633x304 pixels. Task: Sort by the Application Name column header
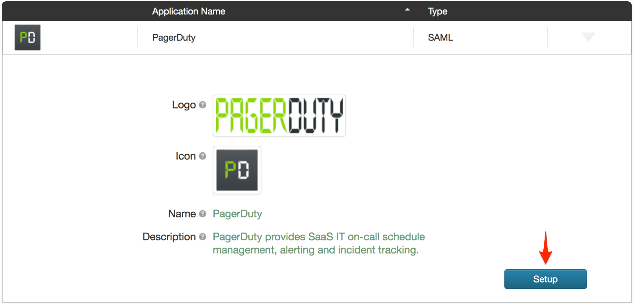[189, 12]
